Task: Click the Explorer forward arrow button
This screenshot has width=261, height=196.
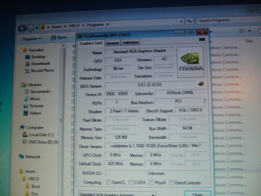Action: [x=31, y=28]
